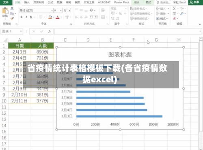Screen dimensions: 203x150
Task: Click the merge and center icon
Action: [x=103, y=17]
